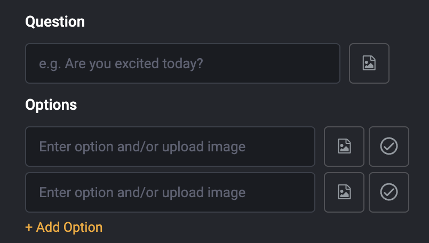Select the first 'Enter option' text field
This screenshot has width=429, height=243.
pyautogui.click(x=170, y=147)
